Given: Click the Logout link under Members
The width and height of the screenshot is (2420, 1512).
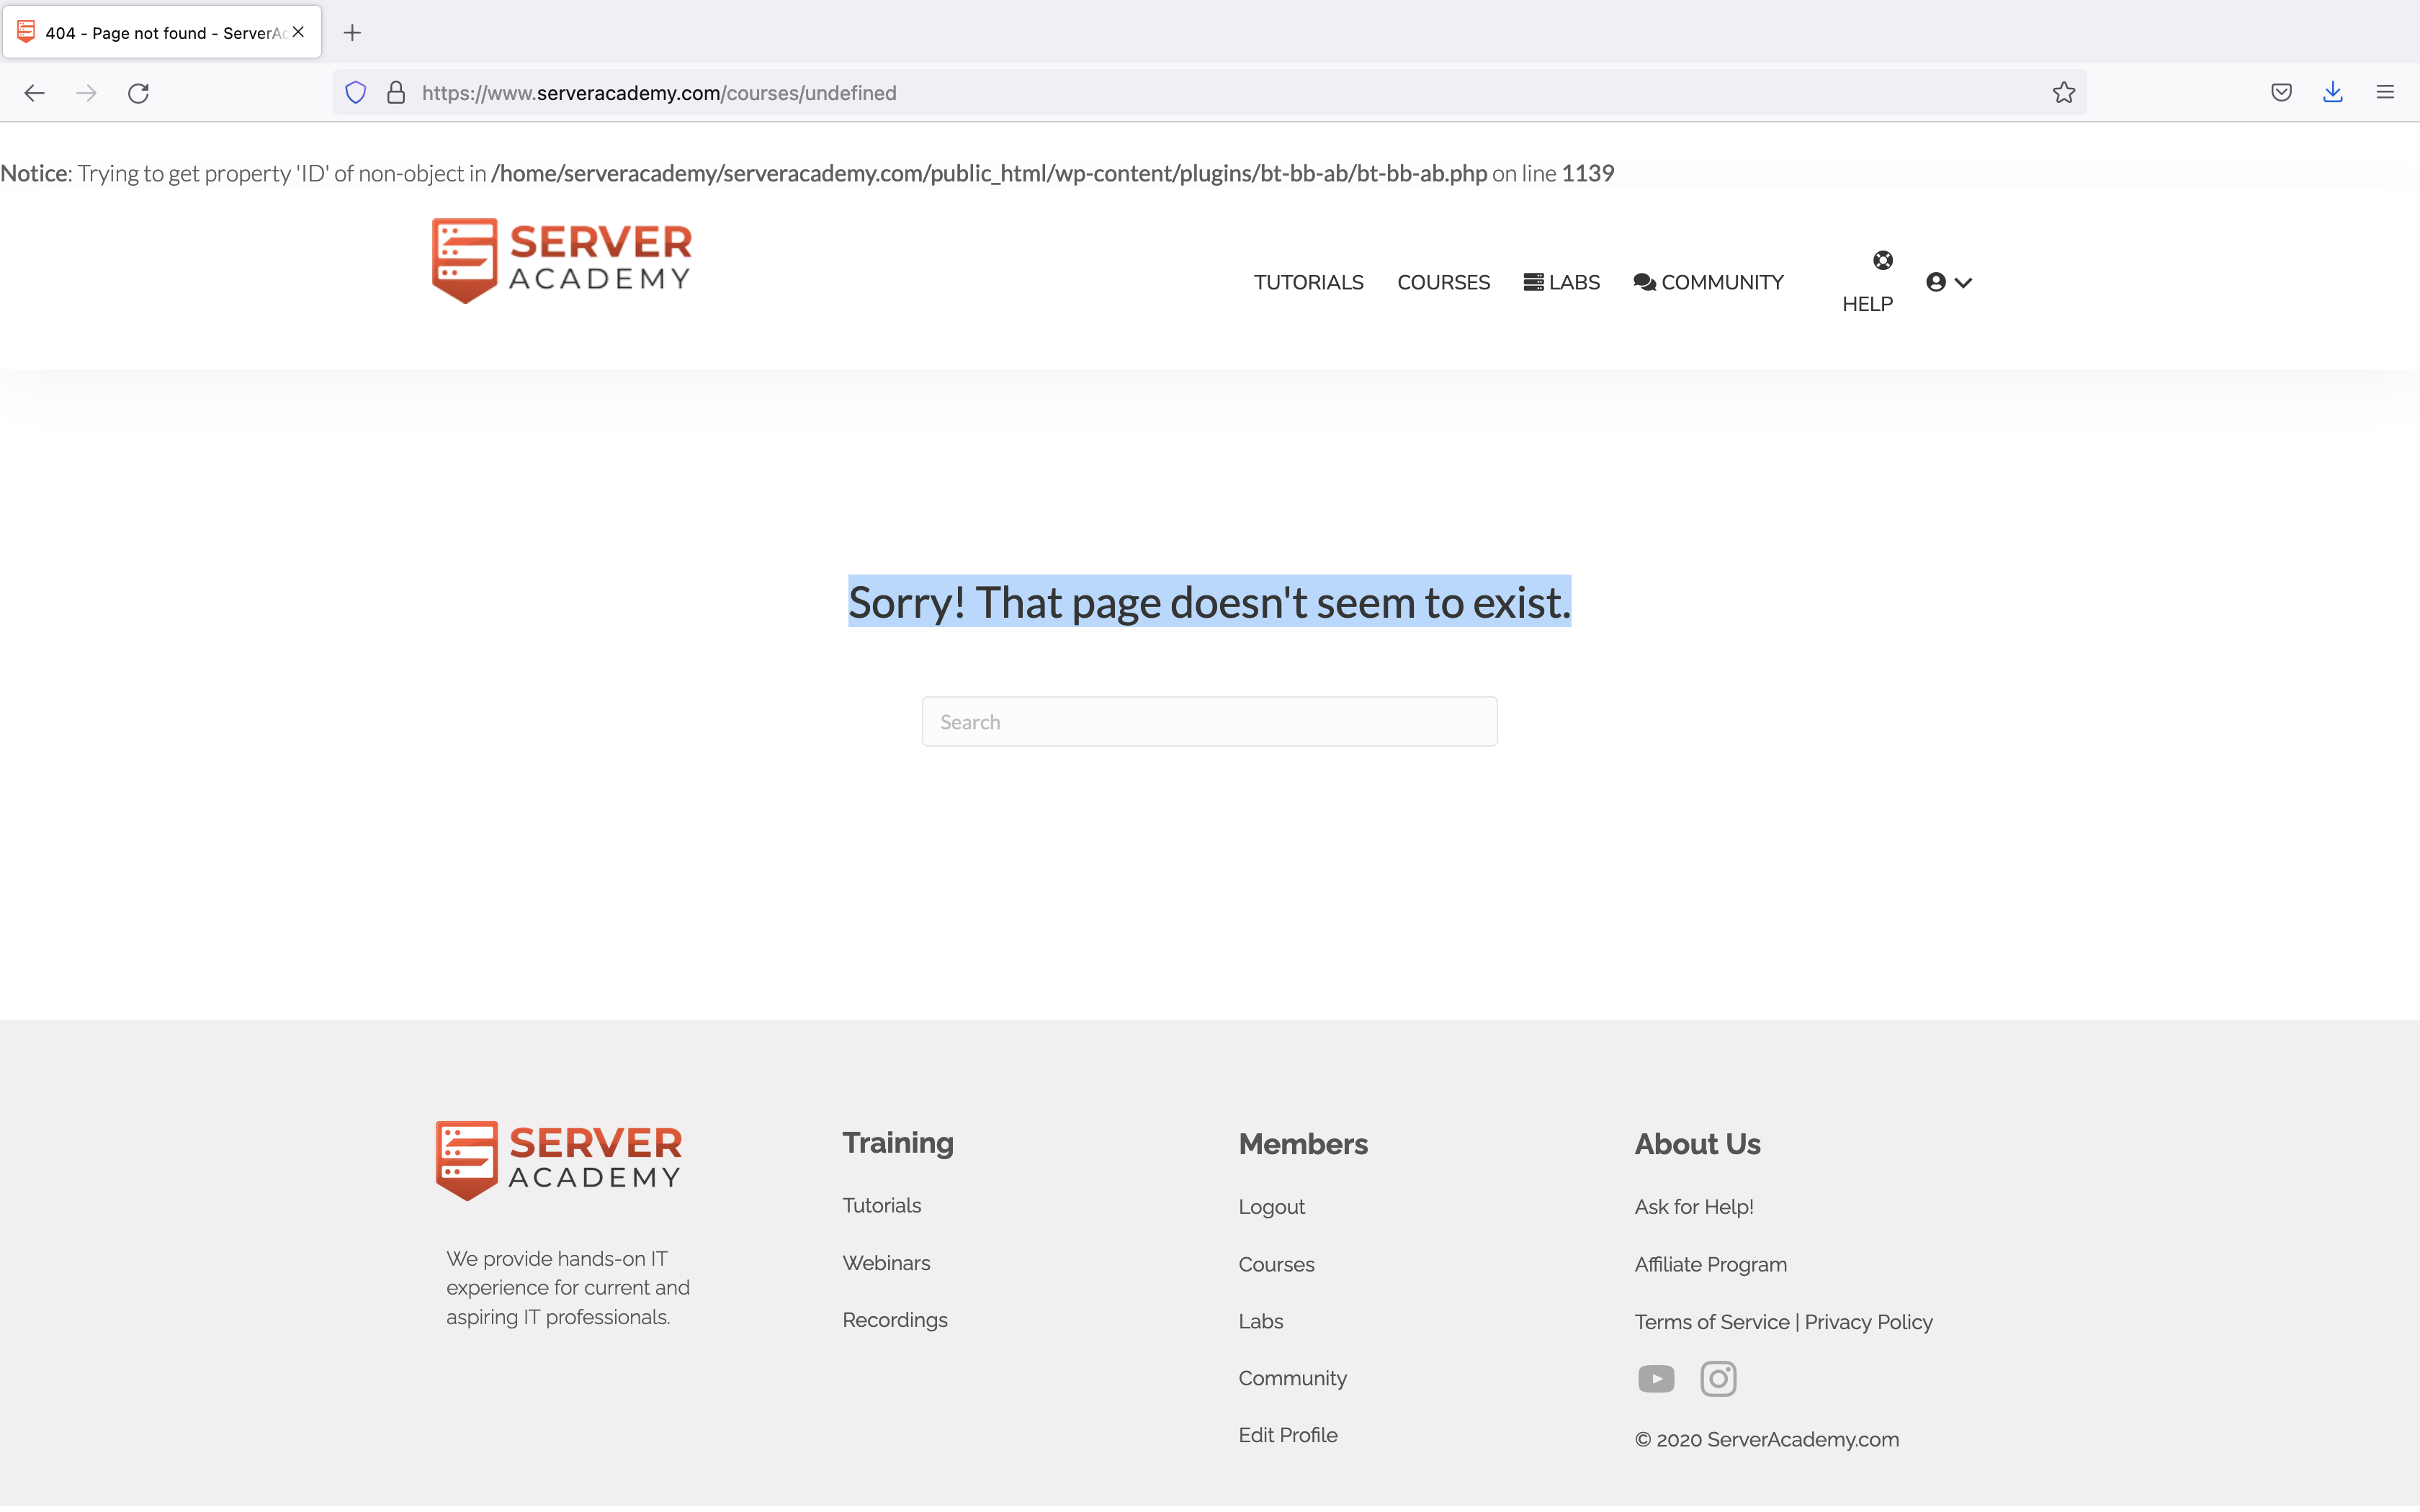Looking at the screenshot, I should [x=1271, y=1207].
